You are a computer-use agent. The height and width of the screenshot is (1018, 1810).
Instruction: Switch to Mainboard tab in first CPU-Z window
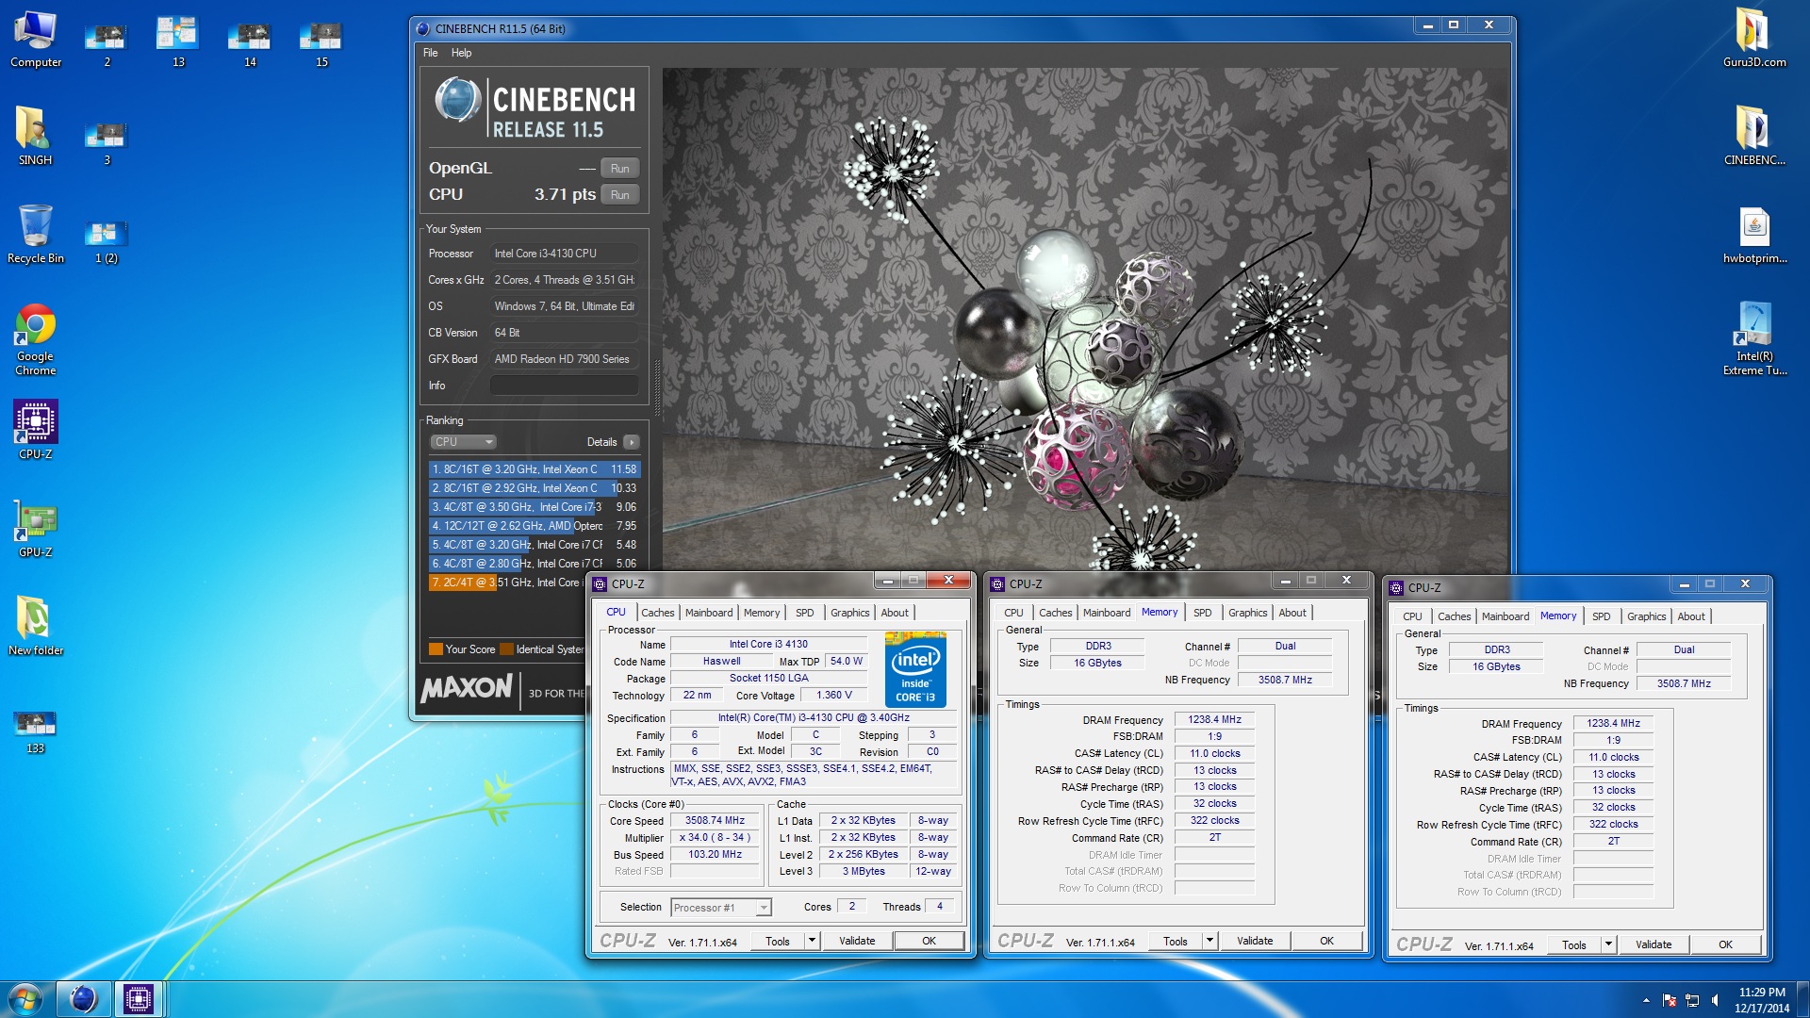tap(708, 613)
